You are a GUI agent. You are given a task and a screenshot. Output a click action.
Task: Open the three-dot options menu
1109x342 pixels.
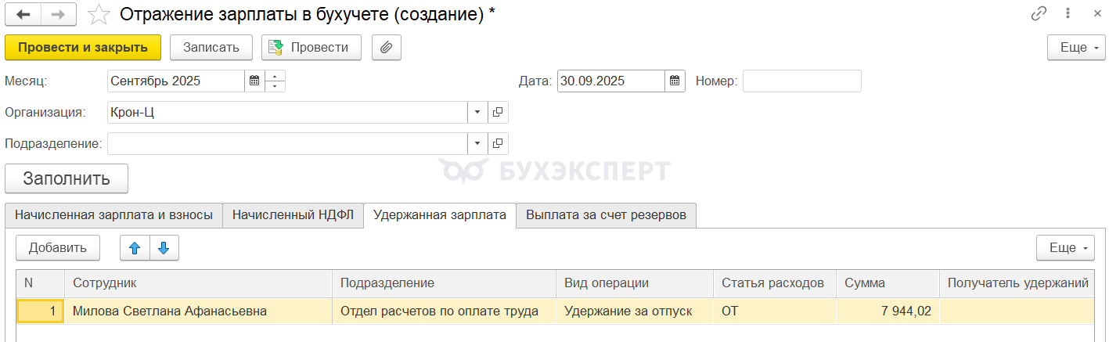click(x=1068, y=14)
